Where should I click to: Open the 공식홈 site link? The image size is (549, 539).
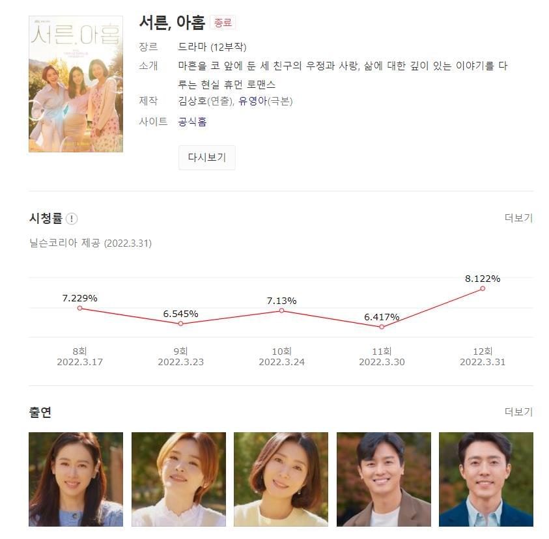(x=192, y=122)
